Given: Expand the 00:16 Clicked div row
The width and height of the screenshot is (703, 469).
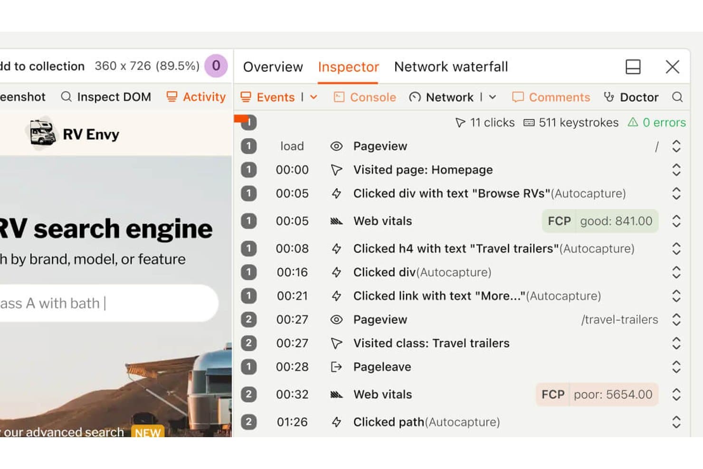Looking at the screenshot, I should click(676, 272).
